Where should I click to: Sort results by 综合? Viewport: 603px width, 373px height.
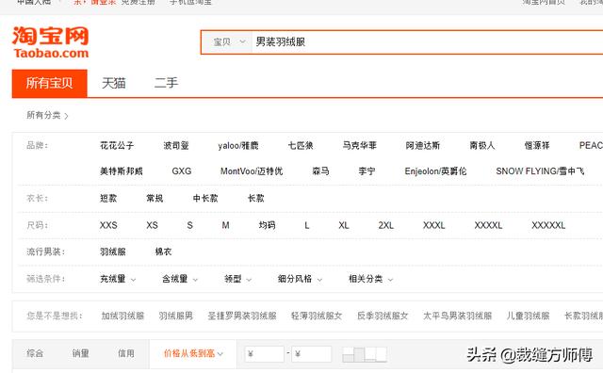(35, 353)
